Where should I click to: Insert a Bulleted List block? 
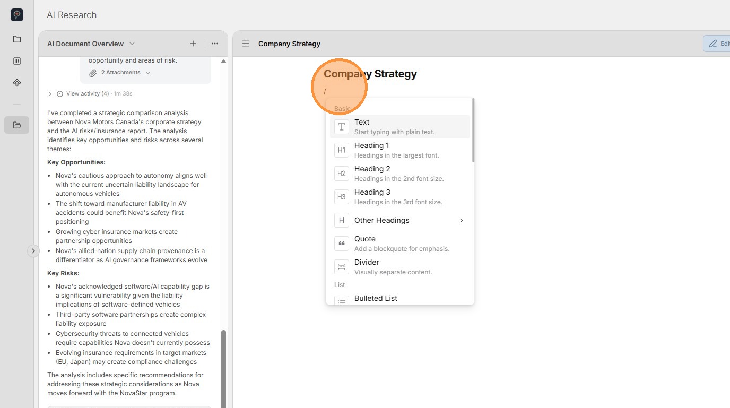[400, 299]
